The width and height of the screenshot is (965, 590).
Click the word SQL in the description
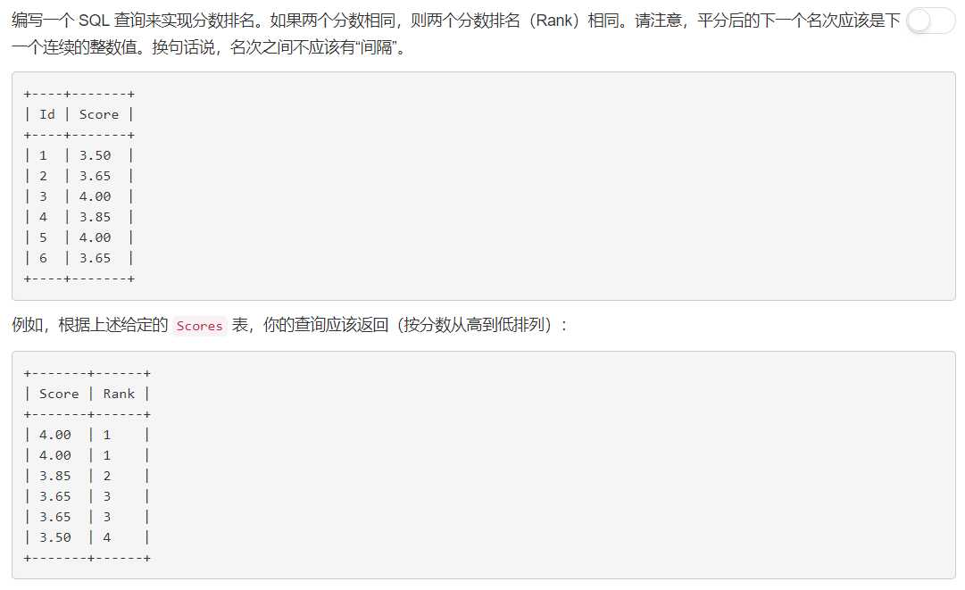coord(94,21)
